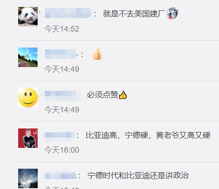Screen dimensions: 219x189
Task: Open the sky and road avatar
Action: coord(28,57)
